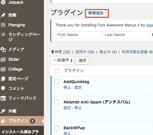Focus the Last Name field
The width and height of the screenshot is (153, 135).
click(x=126, y=35)
